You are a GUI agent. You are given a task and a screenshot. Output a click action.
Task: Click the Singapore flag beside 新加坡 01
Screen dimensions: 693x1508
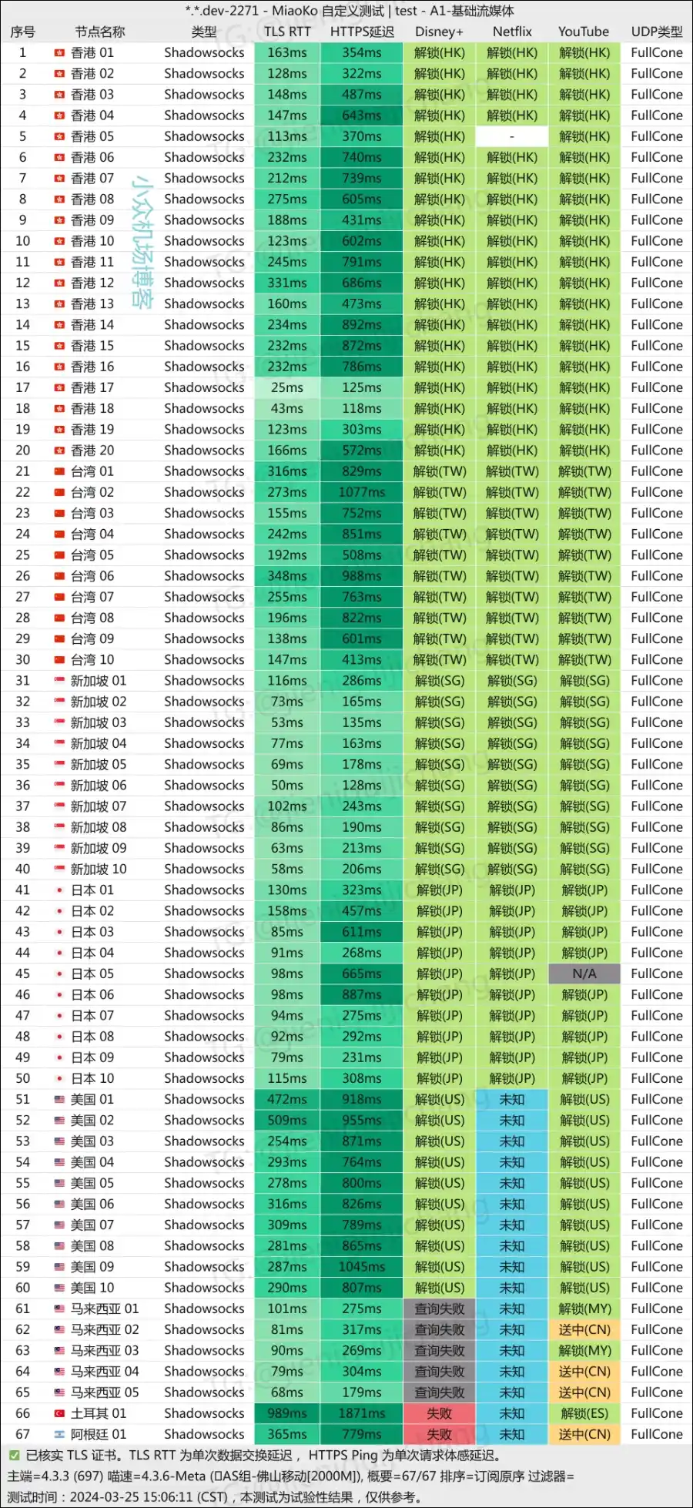[x=59, y=681]
